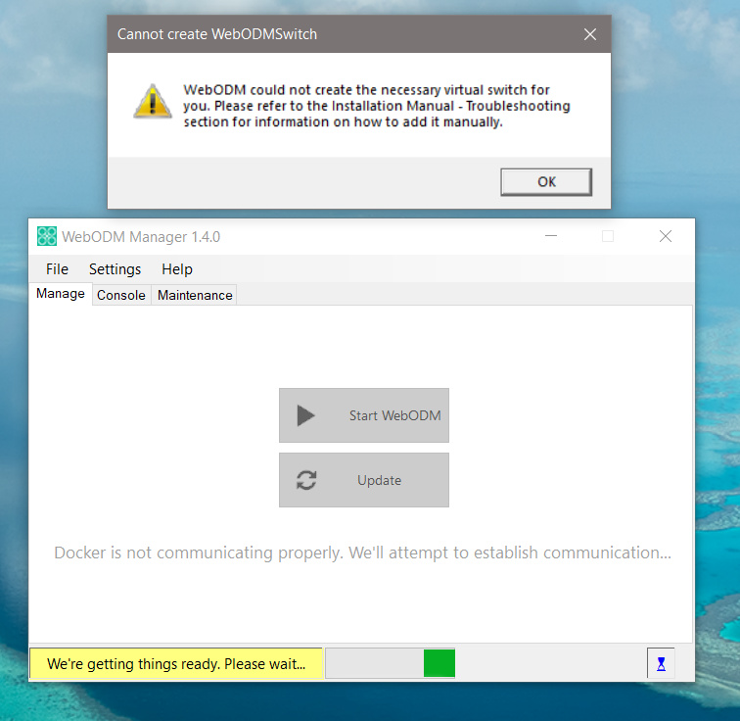Click the play icon for Start WebODM

305,415
